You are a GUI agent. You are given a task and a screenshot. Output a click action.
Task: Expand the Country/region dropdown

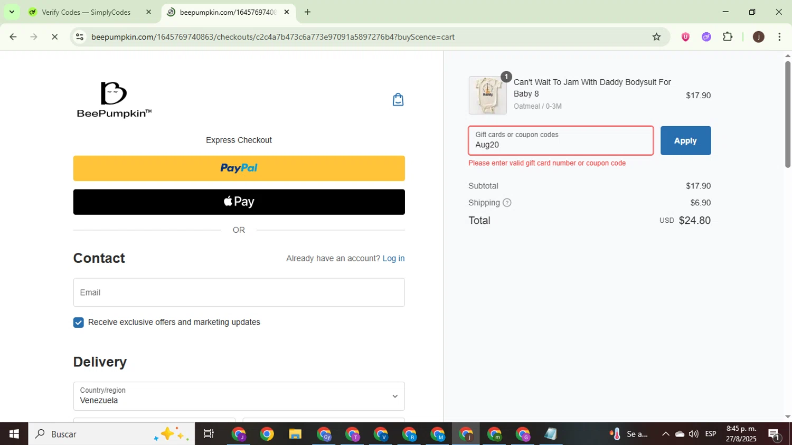(x=239, y=396)
